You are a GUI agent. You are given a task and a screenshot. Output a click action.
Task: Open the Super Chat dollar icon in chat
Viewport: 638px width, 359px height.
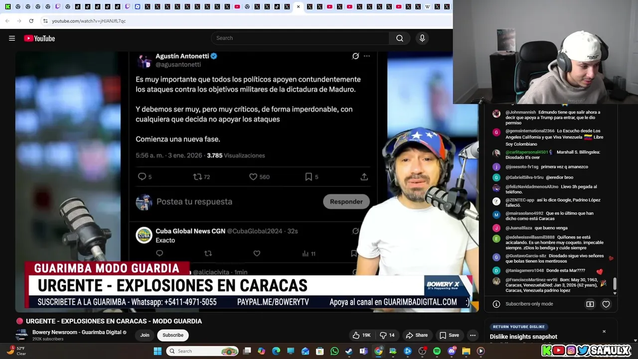(590, 304)
